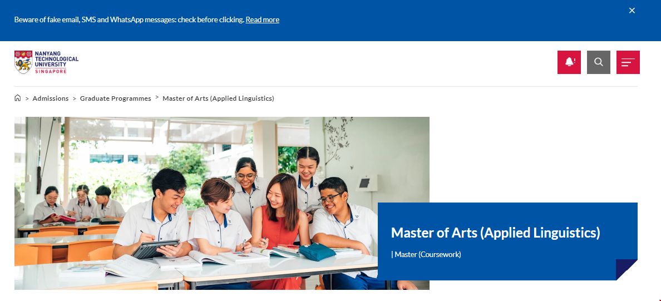Click the Master of Arts heading on blue card
661x301 pixels.
(x=495, y=233)
